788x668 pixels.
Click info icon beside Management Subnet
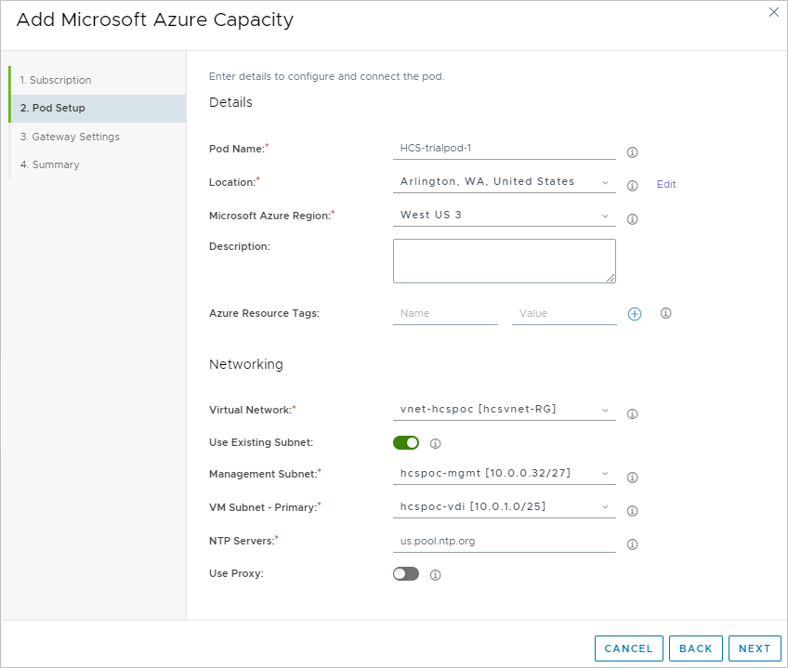point(632,477)
